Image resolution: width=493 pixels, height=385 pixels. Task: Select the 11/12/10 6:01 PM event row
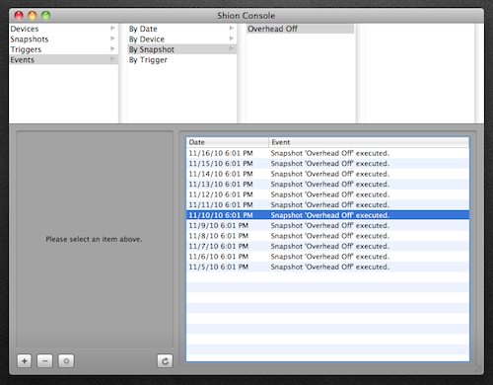coord(327,194)
